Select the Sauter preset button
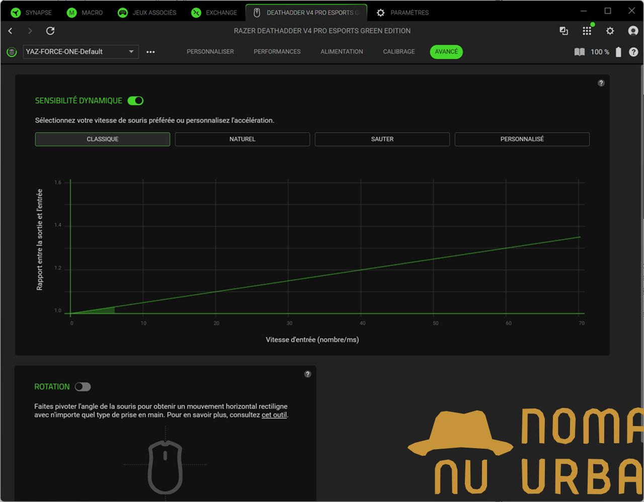Image resolution: width=644 pixels, height=502 pixels. (382, 139)
